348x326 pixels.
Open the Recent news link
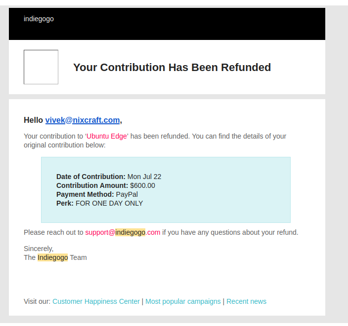tap(246, 301)
